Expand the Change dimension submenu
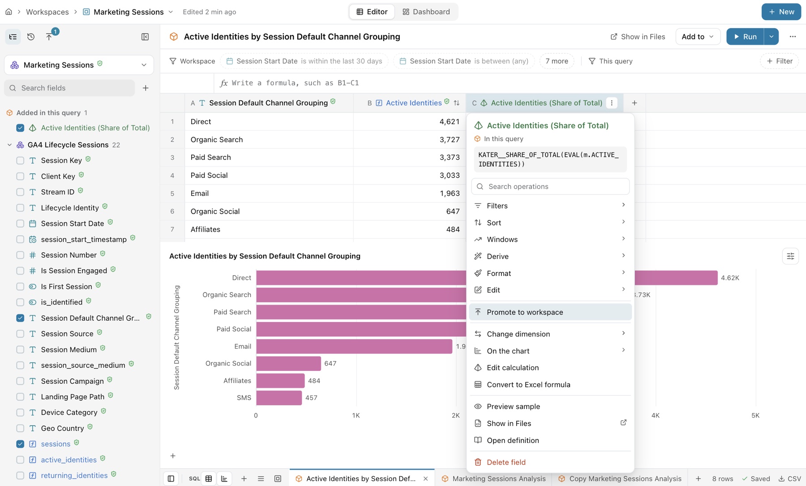Screen dimensions: 806x486 [550, 334]
